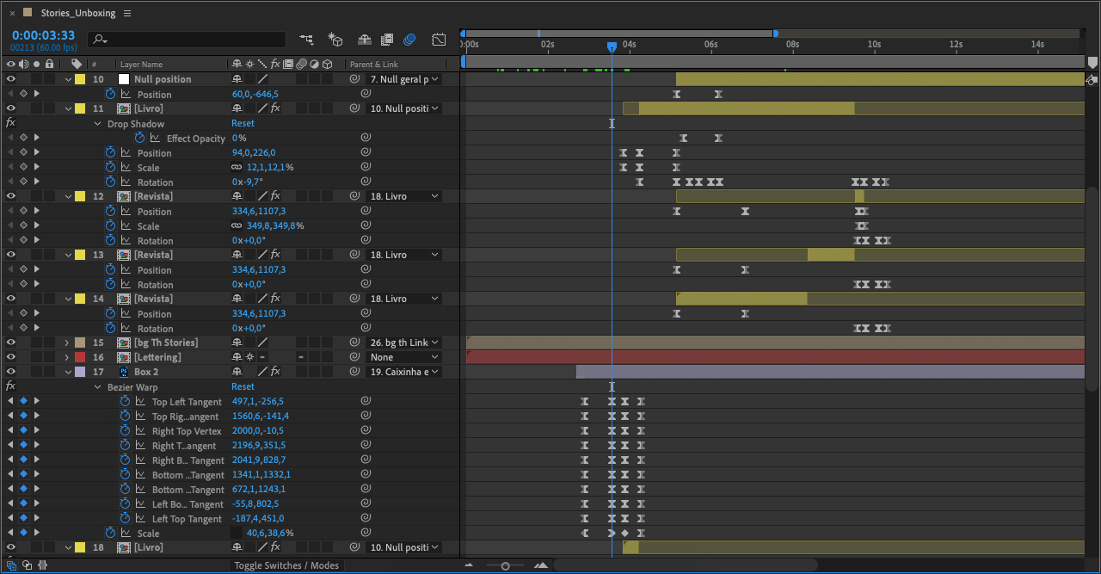Hide layer 15 bg Th Stories

point(11,343)
